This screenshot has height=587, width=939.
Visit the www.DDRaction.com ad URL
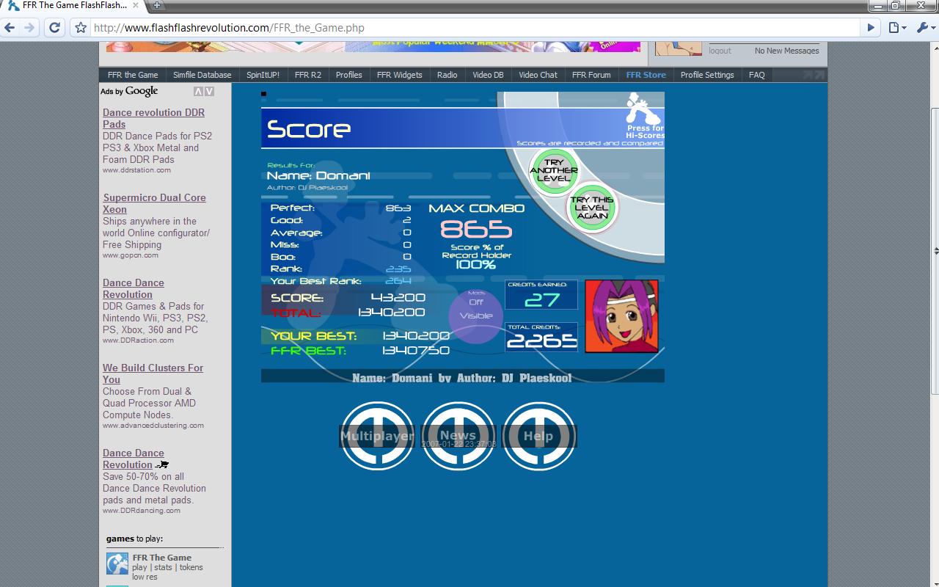point(138,340)
